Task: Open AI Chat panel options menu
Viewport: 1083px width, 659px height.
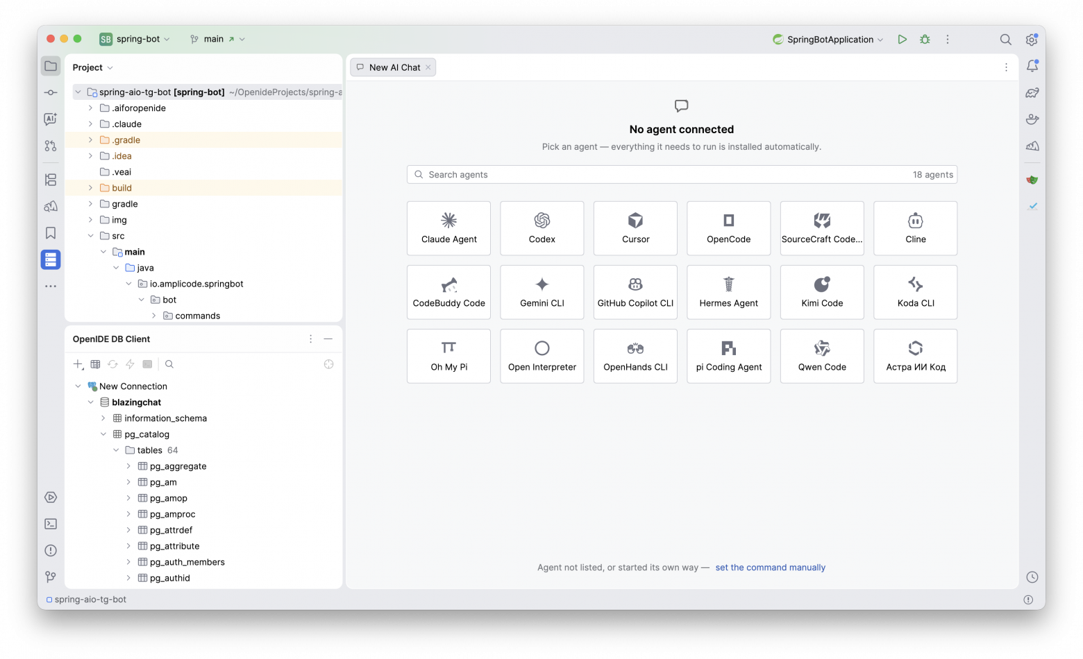Action: pos(1006,67)
